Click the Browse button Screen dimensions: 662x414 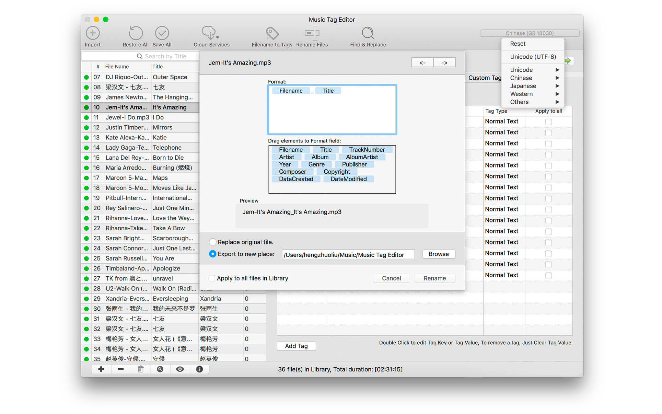(x=438, y=254)
